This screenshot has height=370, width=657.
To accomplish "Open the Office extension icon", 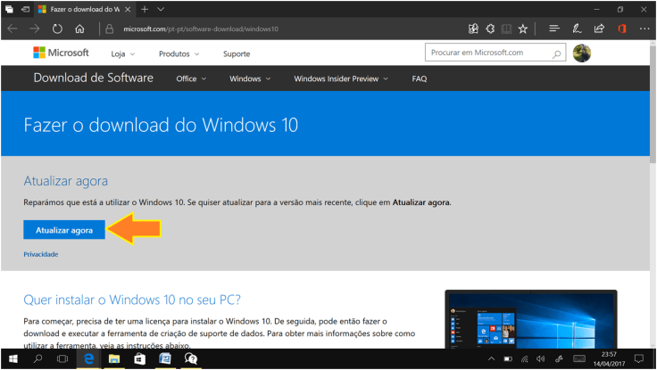I will (x=622, y=29).
